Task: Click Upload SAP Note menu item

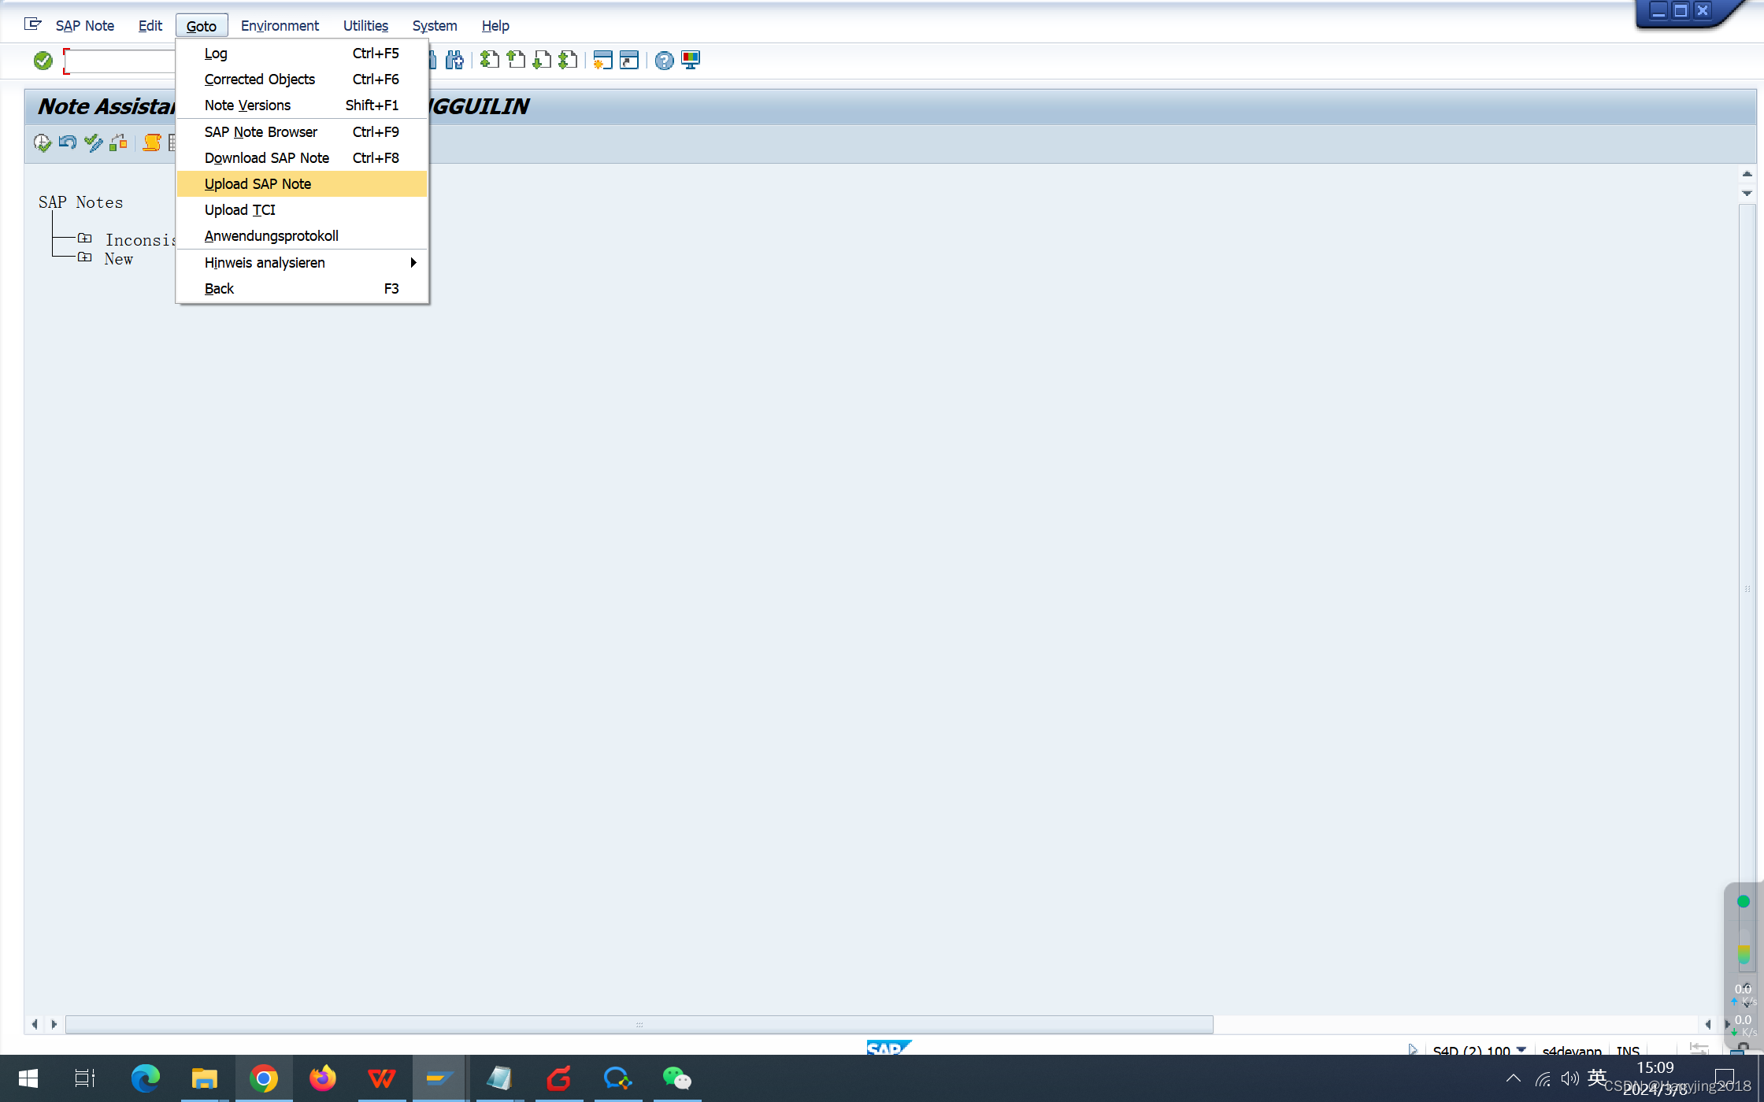Action: point(258,183)
